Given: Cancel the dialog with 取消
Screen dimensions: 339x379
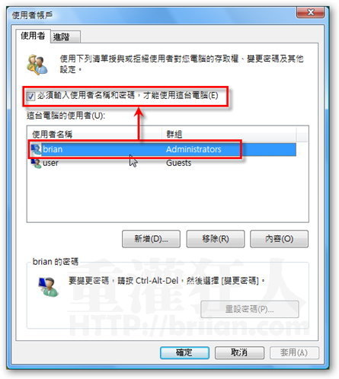Looking at the screenshot, I should 239,352.
